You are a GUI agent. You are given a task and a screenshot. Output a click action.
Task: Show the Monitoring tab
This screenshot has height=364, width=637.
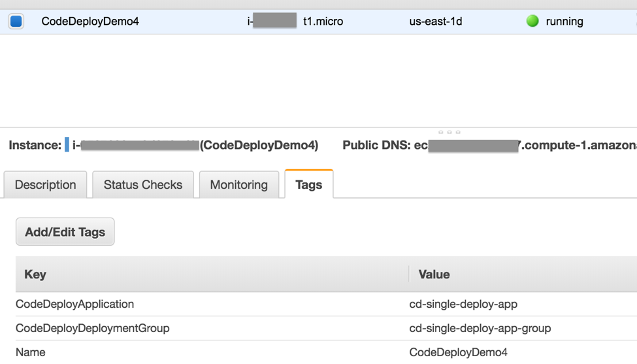coord(238,185)
